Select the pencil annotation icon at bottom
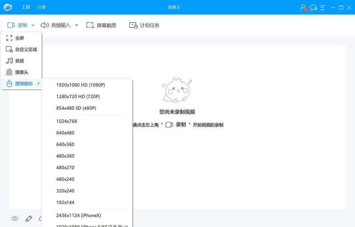Screen dimensions: 355x227 pyautogui.click(x=29, y=219)
